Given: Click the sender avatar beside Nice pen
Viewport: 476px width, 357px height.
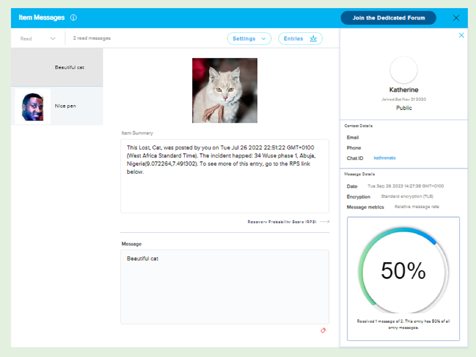Looking at the screenshot, I should (x=33, y=106).
